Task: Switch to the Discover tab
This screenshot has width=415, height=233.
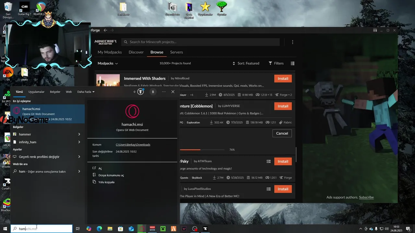Action: [x=136, y=52]
